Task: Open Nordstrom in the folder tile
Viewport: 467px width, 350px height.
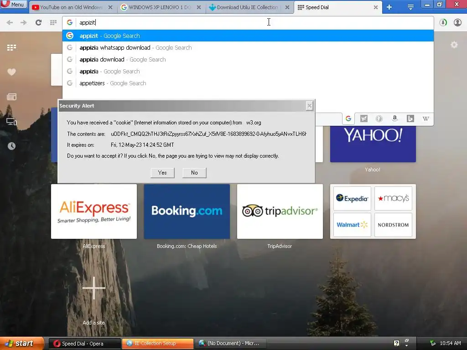Action: [x=393, y=225]
